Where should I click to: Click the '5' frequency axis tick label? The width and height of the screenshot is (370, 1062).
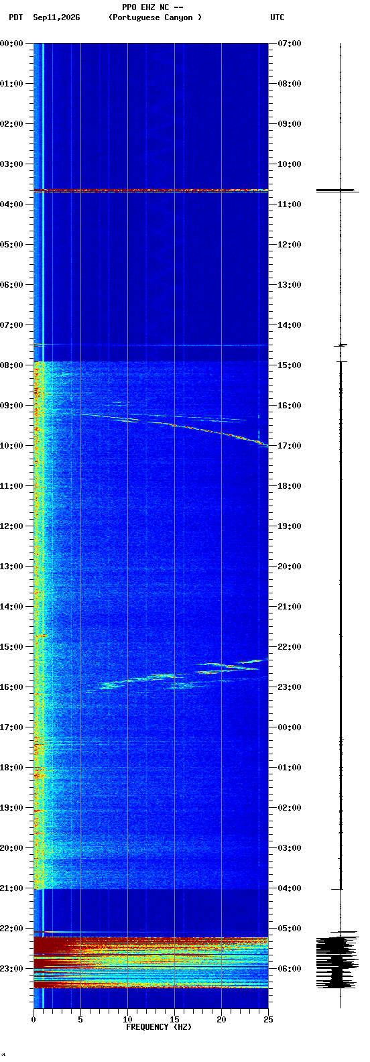pos(80,1020)
